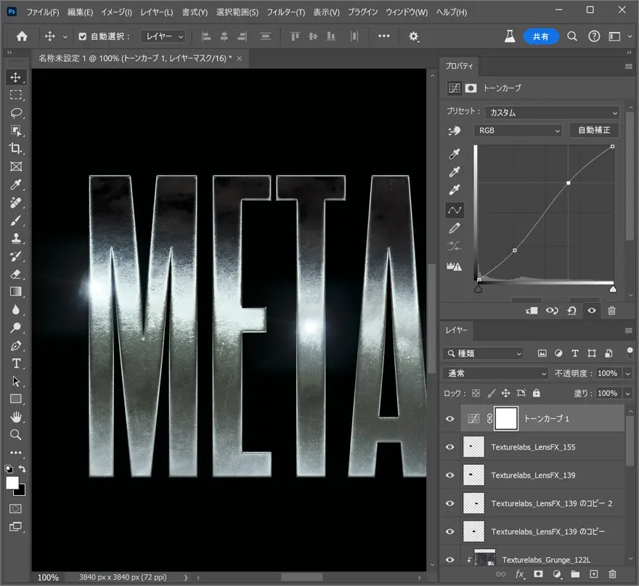The width and height of the screenshot is (639, 586).
Task: Switch to the プロパティ panel tab
Action: pyautogui.click(x=459, y=66)
